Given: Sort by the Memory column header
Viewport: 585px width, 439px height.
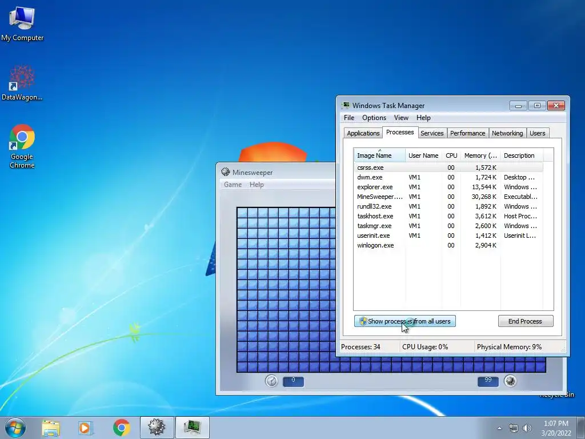Looking at the screenshot, I should (x=480, y=155).
